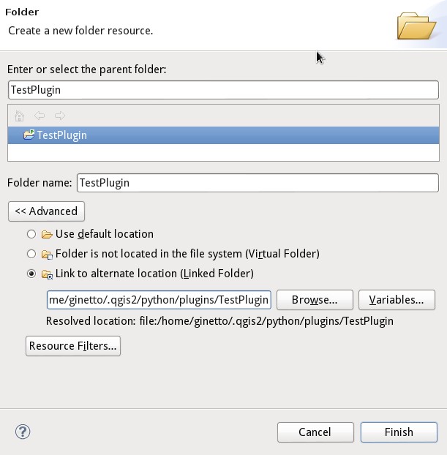This screenshot has width=447, height=455.
Task: Click the home navigation icon
Action: pyautogui.click(x=20, y=116)
